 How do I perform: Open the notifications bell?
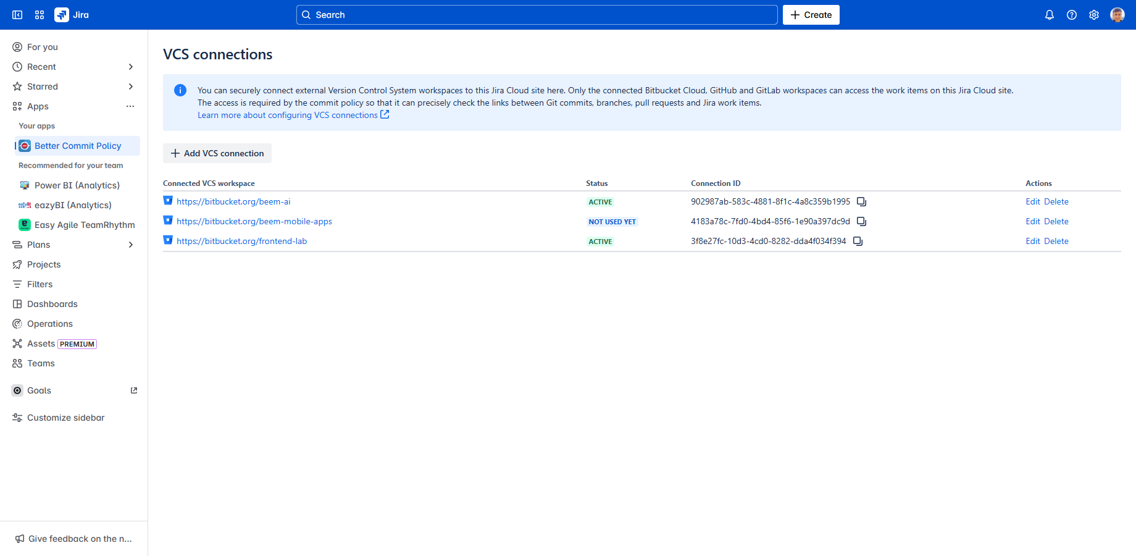[1050, 15]
